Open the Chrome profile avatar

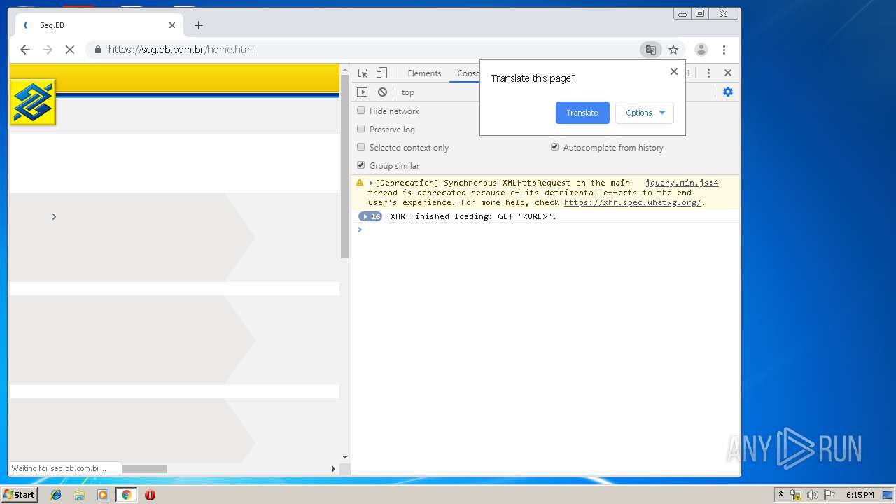[701, 50]
